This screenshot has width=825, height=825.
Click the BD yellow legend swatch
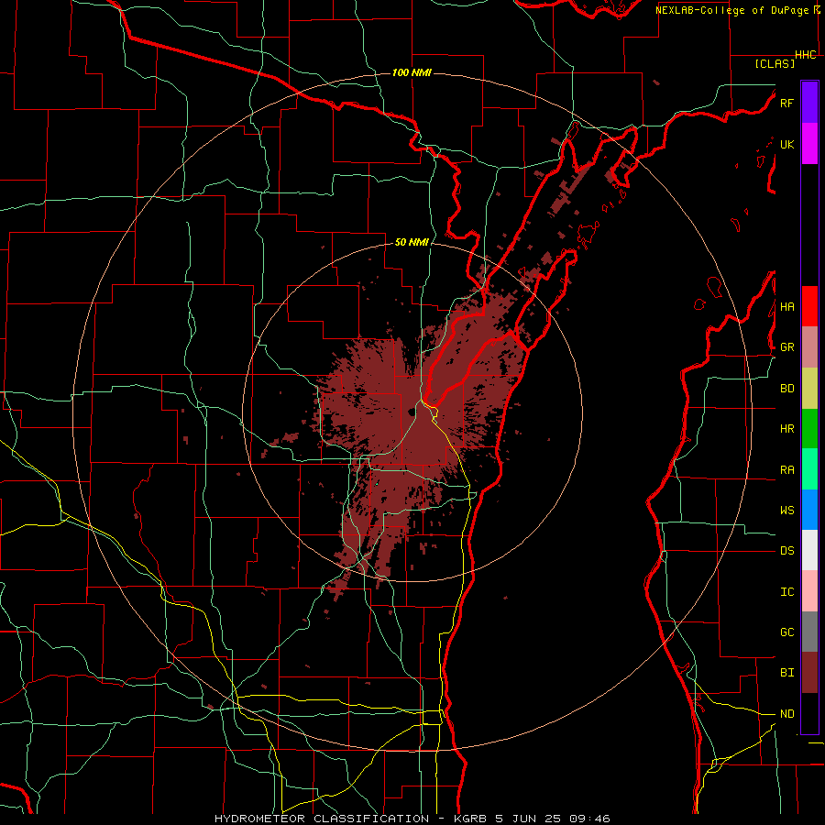[809, 388]
